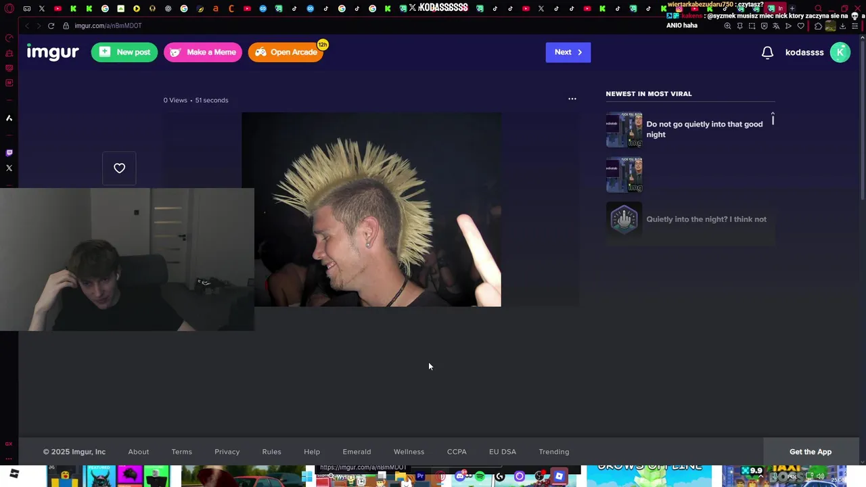Open Make a Meme
866x487 pixels.
203,52
